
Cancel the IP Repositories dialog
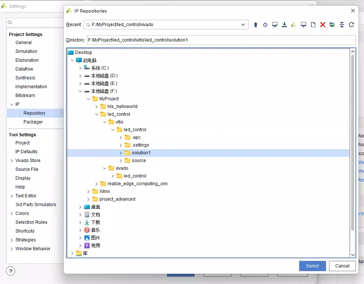click(342, 266)
